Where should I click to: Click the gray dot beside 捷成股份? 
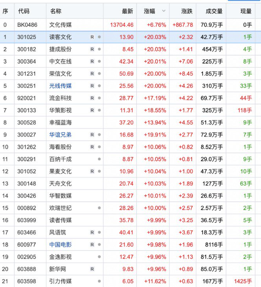coord(99,49)
